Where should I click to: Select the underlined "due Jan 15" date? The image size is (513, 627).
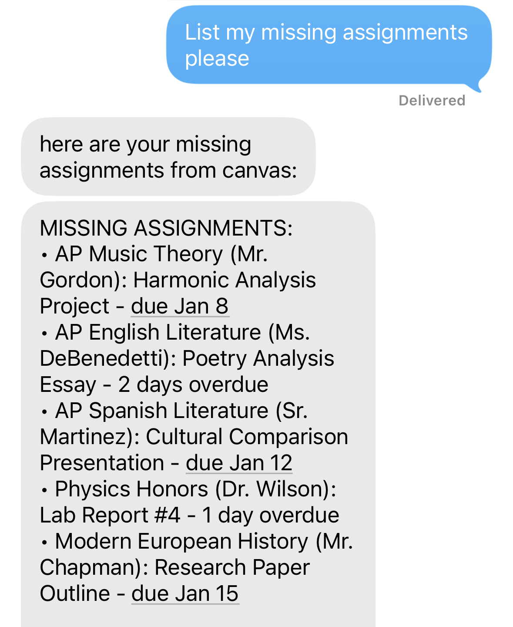[x=185, y=593]
